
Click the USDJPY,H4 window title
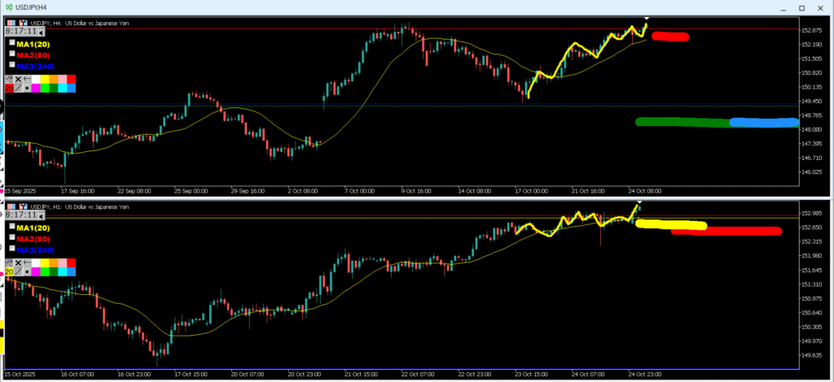[33, 7]
